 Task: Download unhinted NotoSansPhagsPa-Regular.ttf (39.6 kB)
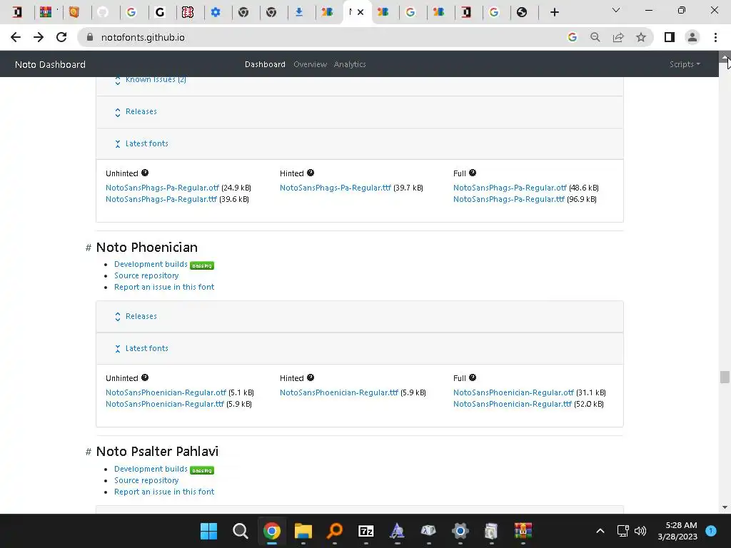click(x=161, y=200)
